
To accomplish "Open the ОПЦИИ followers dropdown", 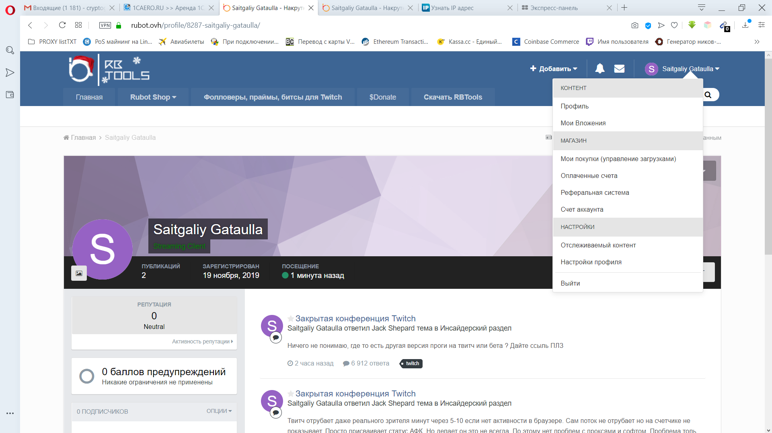I will pos(219,411).
